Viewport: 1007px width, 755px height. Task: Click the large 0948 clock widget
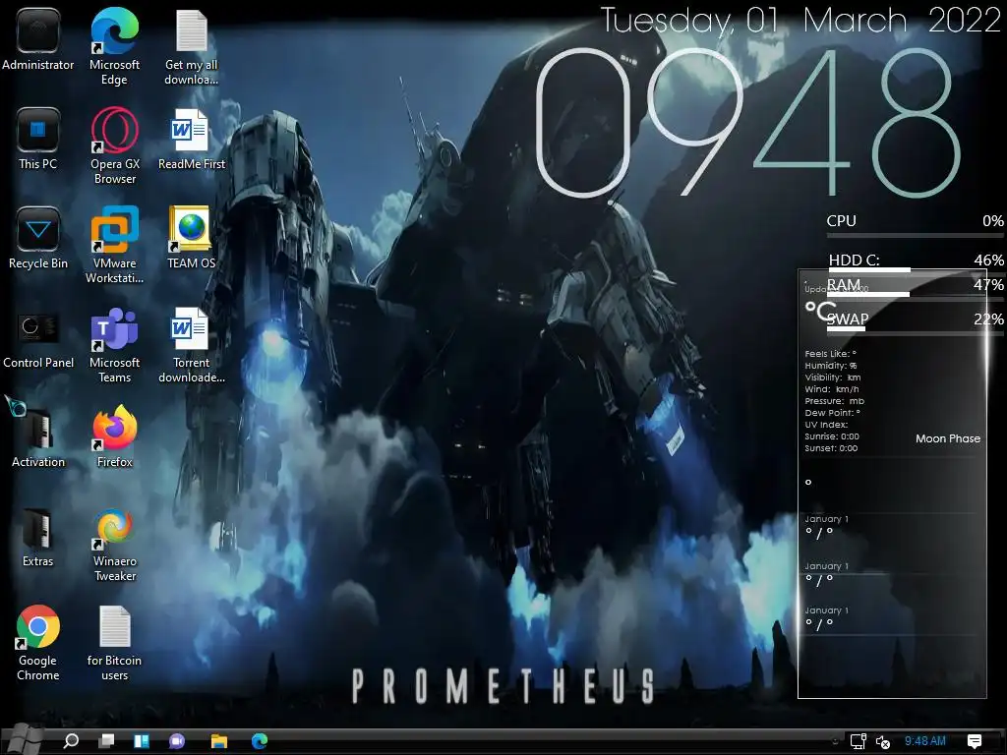(747, 122)
